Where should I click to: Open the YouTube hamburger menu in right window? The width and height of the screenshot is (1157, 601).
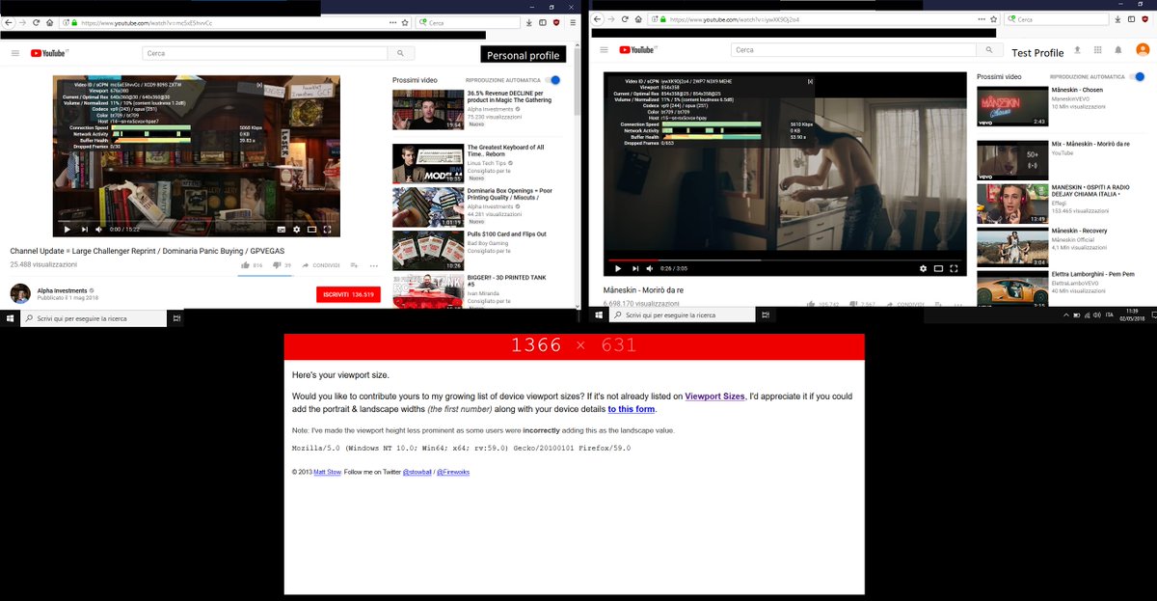coord(604,49)
